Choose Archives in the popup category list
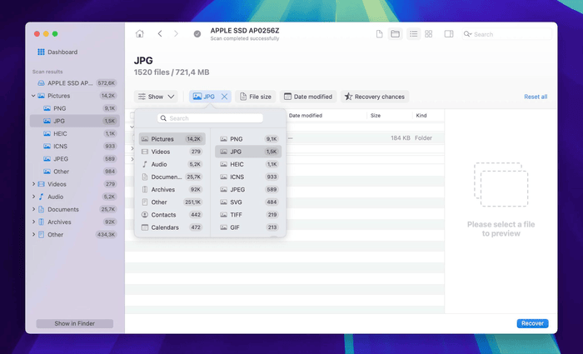Image resolution: width=583 pixels, height=354 pixels. 172,190
